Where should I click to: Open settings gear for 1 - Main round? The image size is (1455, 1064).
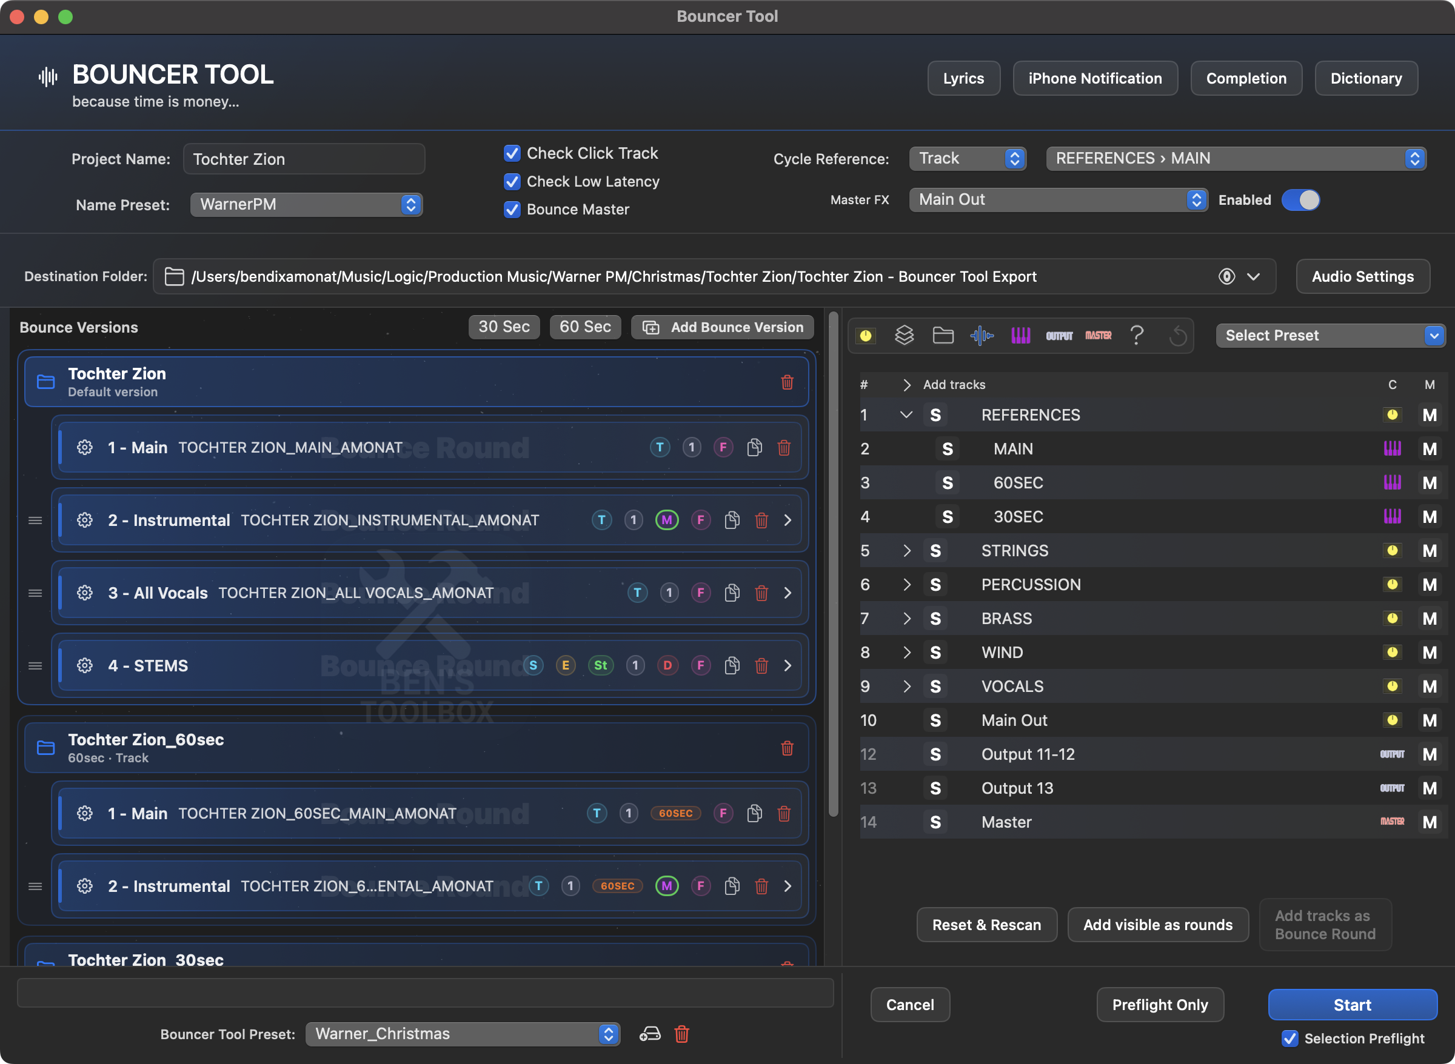tap(84, 447)
